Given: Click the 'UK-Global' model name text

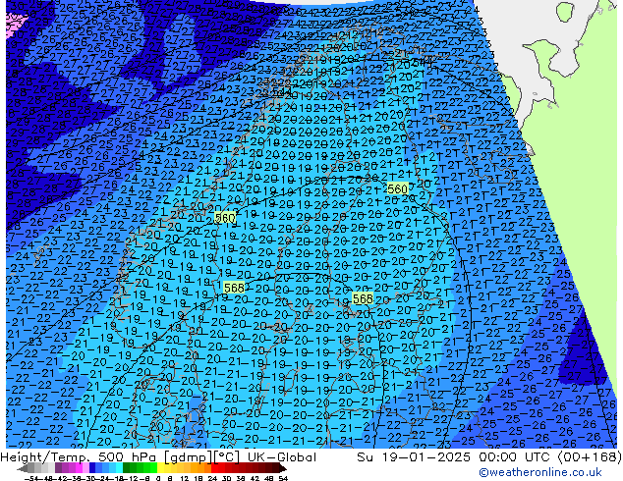Looking at the screenshot, I should pyautogui.click(x=282, y=457).
